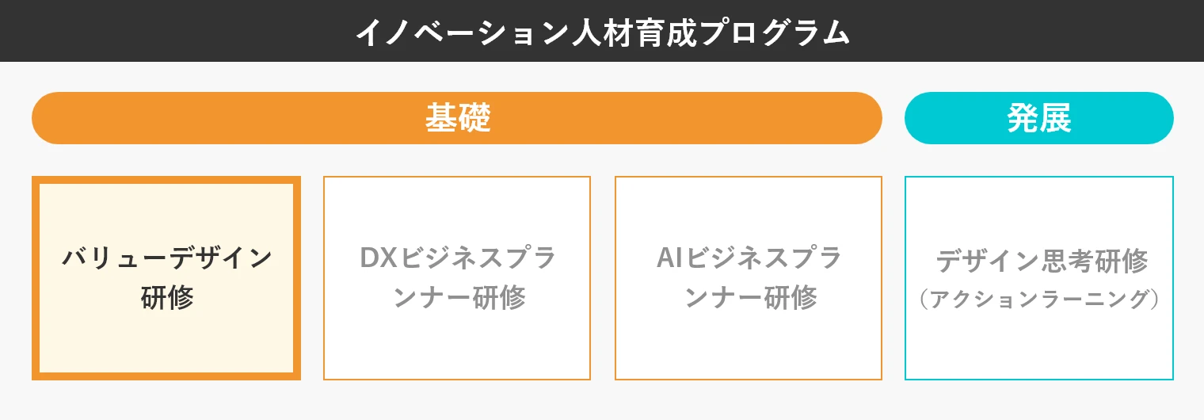Click the AI text in the third card
The width and height of the screenshot is (1204, 420).
669,258
